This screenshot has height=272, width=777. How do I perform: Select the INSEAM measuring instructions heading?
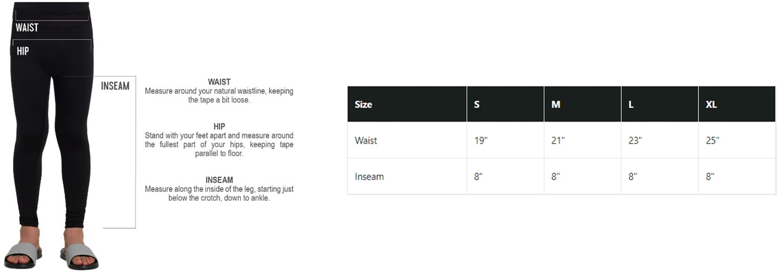(x=219, y=180)
